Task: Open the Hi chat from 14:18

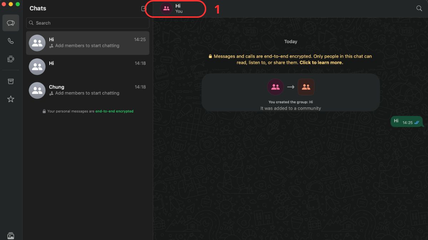Action: pos(88,67)
